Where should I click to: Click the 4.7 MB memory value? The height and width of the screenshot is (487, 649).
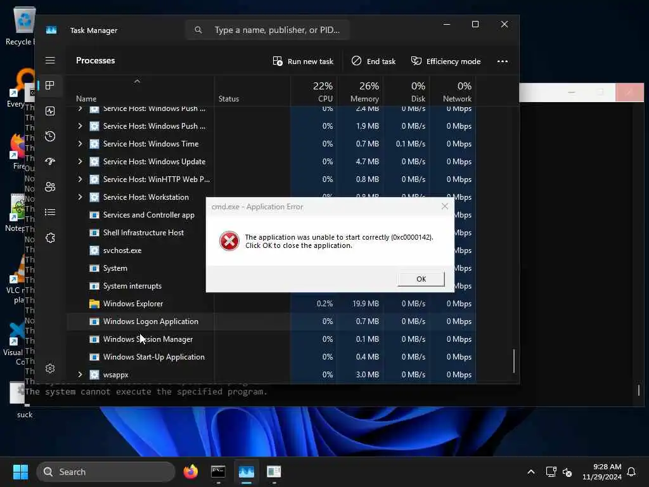point(367,162)
